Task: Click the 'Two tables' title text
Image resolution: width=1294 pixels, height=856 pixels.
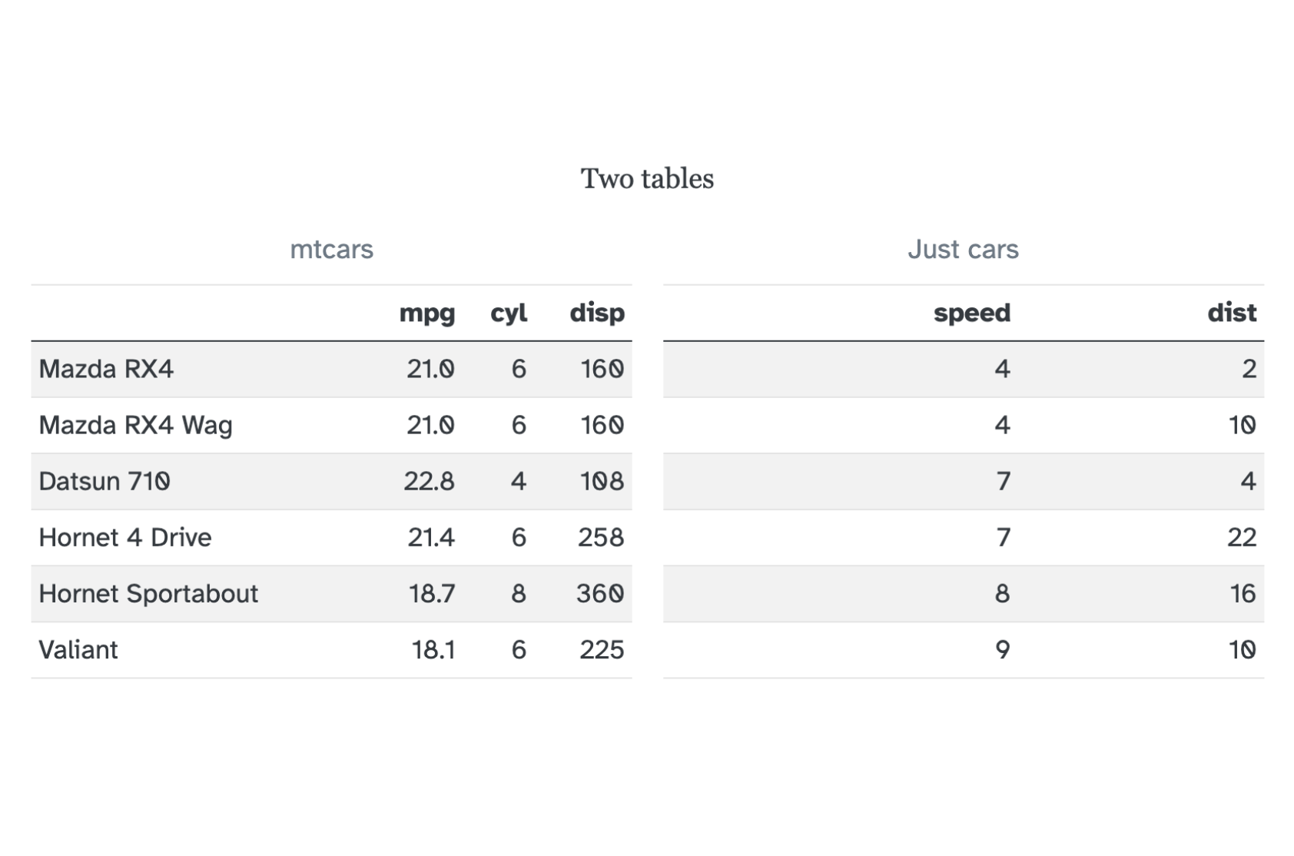Action: tap(647, 179)
